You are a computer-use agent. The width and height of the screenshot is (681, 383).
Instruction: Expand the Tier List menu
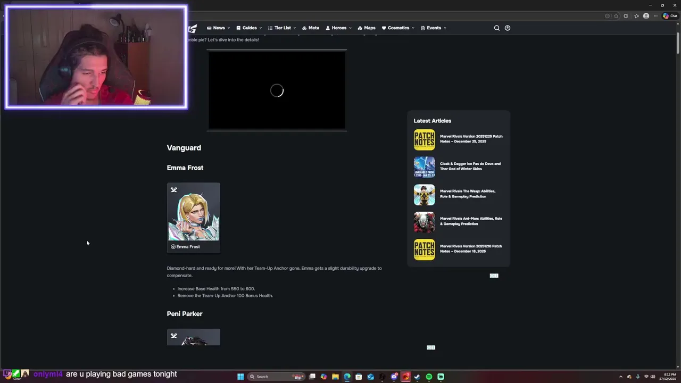coord(282,28)
